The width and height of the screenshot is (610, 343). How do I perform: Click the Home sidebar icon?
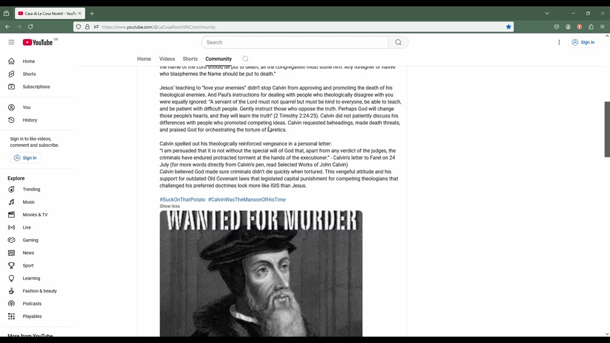[11, 61]
